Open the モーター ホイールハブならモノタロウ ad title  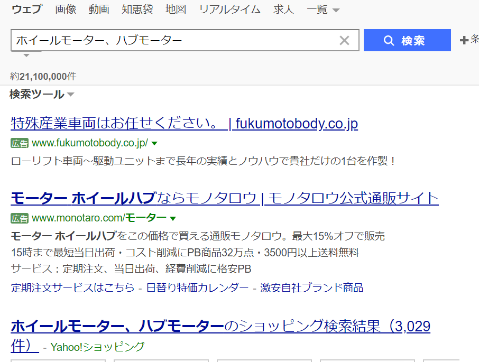[x=225, y=198]
